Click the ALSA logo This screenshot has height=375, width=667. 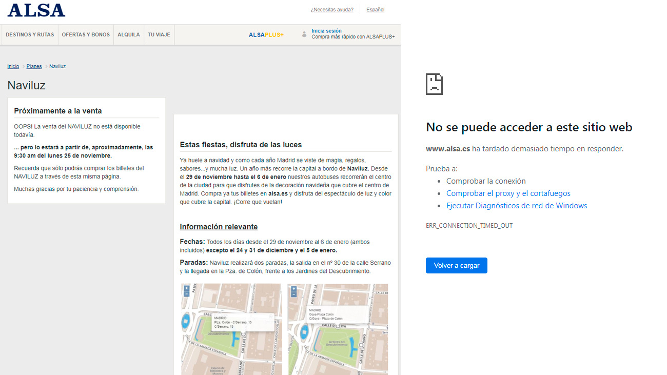[x=35, y=10]
